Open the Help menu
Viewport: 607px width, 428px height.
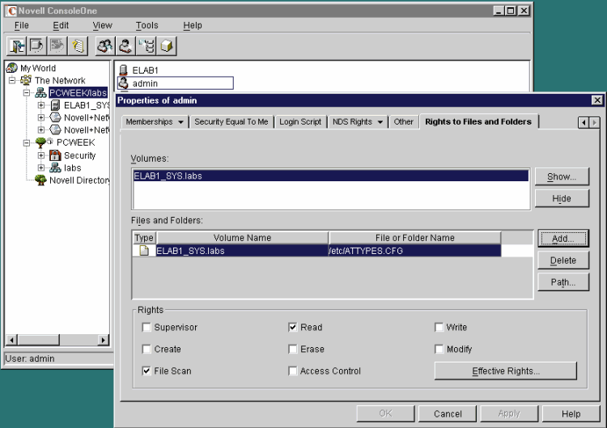point(193,26)
